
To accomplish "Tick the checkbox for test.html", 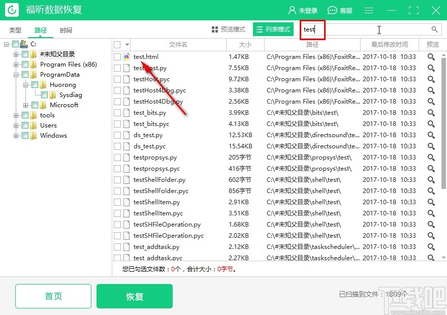I will tap(117, 57).
